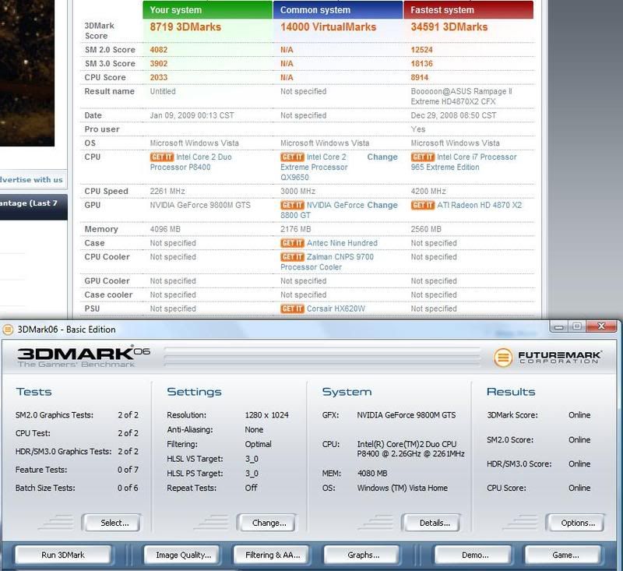Click the '34591 3DMarks' score
Screen dimensions: 623x571
449,27
